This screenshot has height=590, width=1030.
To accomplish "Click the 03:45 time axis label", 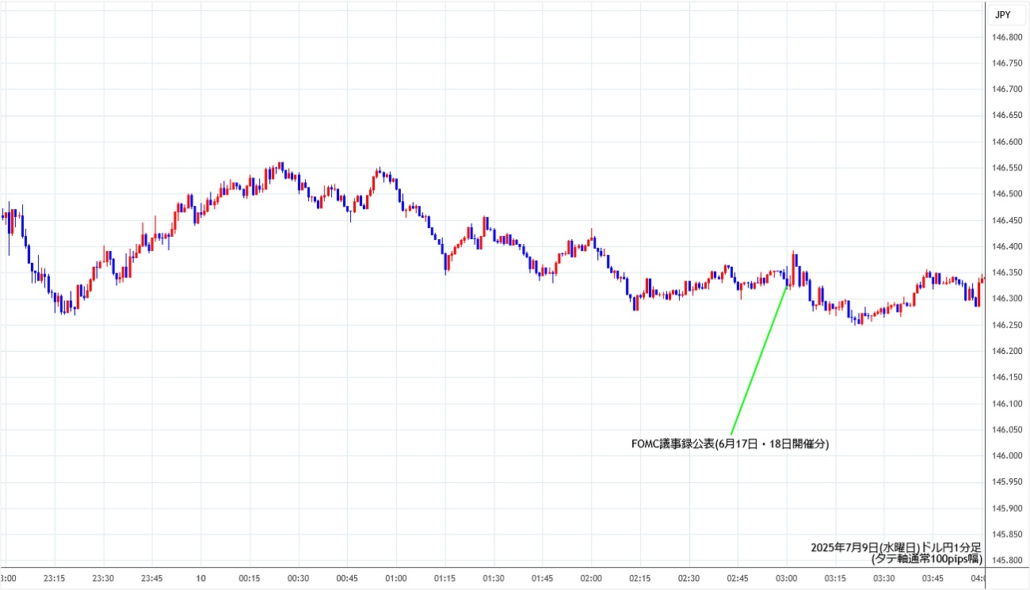I will (x=933, y=578).
